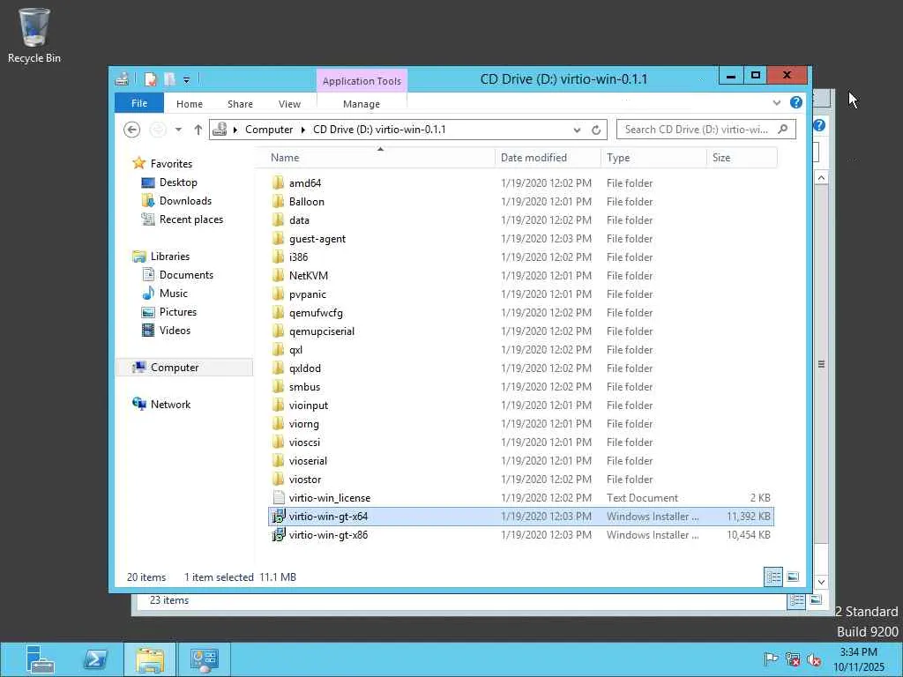Open recent locations dropdown arrow
903x677 pixels.
coord(178,130)
